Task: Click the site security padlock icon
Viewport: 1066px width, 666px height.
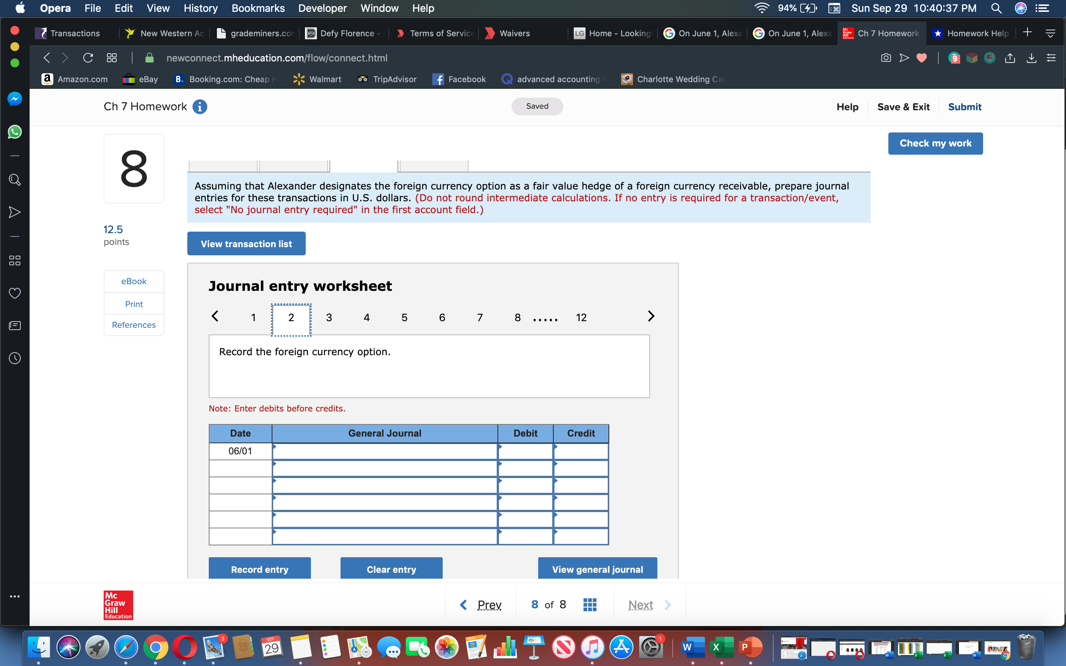Action: point(149,58)
